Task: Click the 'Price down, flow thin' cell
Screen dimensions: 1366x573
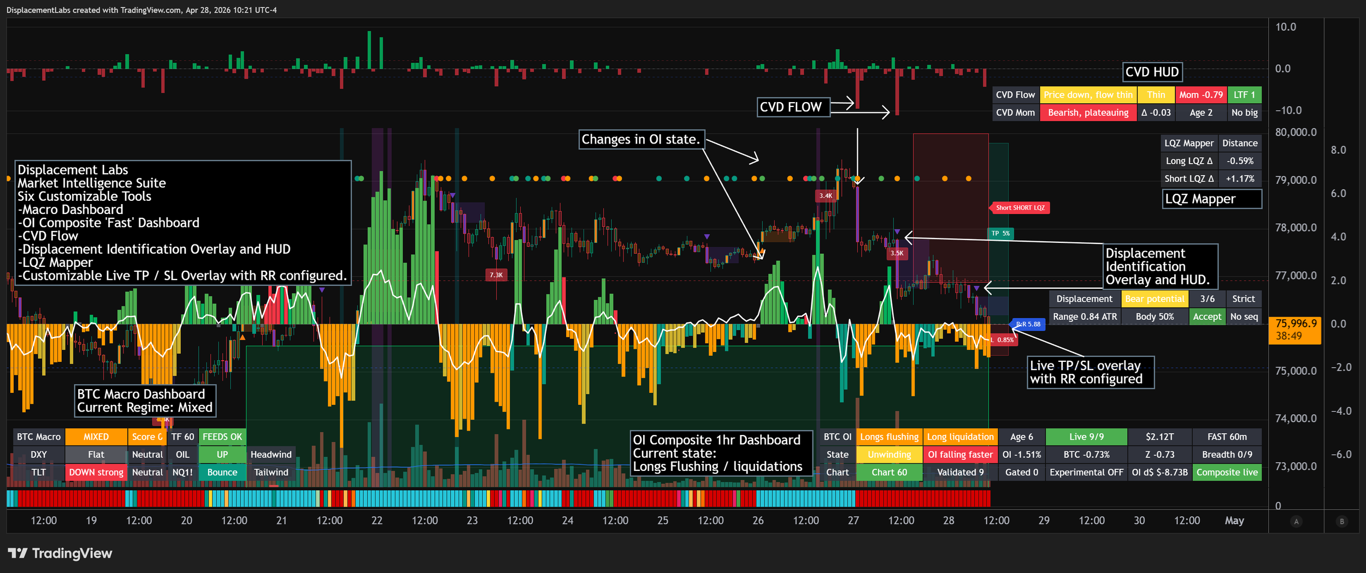Action: click(x=1088, y=94)
